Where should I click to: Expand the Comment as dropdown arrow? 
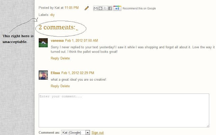click(x=87, y=133)
